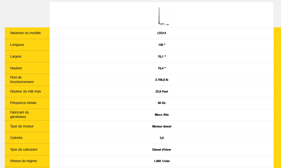This screenshot has height=168, width=281.
Task: Select the 2.766,8 lb weight value
Action: tap(162, 80)
